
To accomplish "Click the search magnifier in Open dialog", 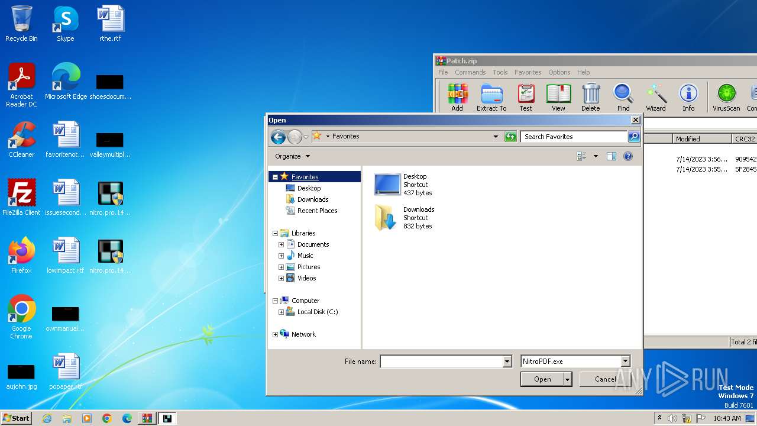I will point(633,137).
